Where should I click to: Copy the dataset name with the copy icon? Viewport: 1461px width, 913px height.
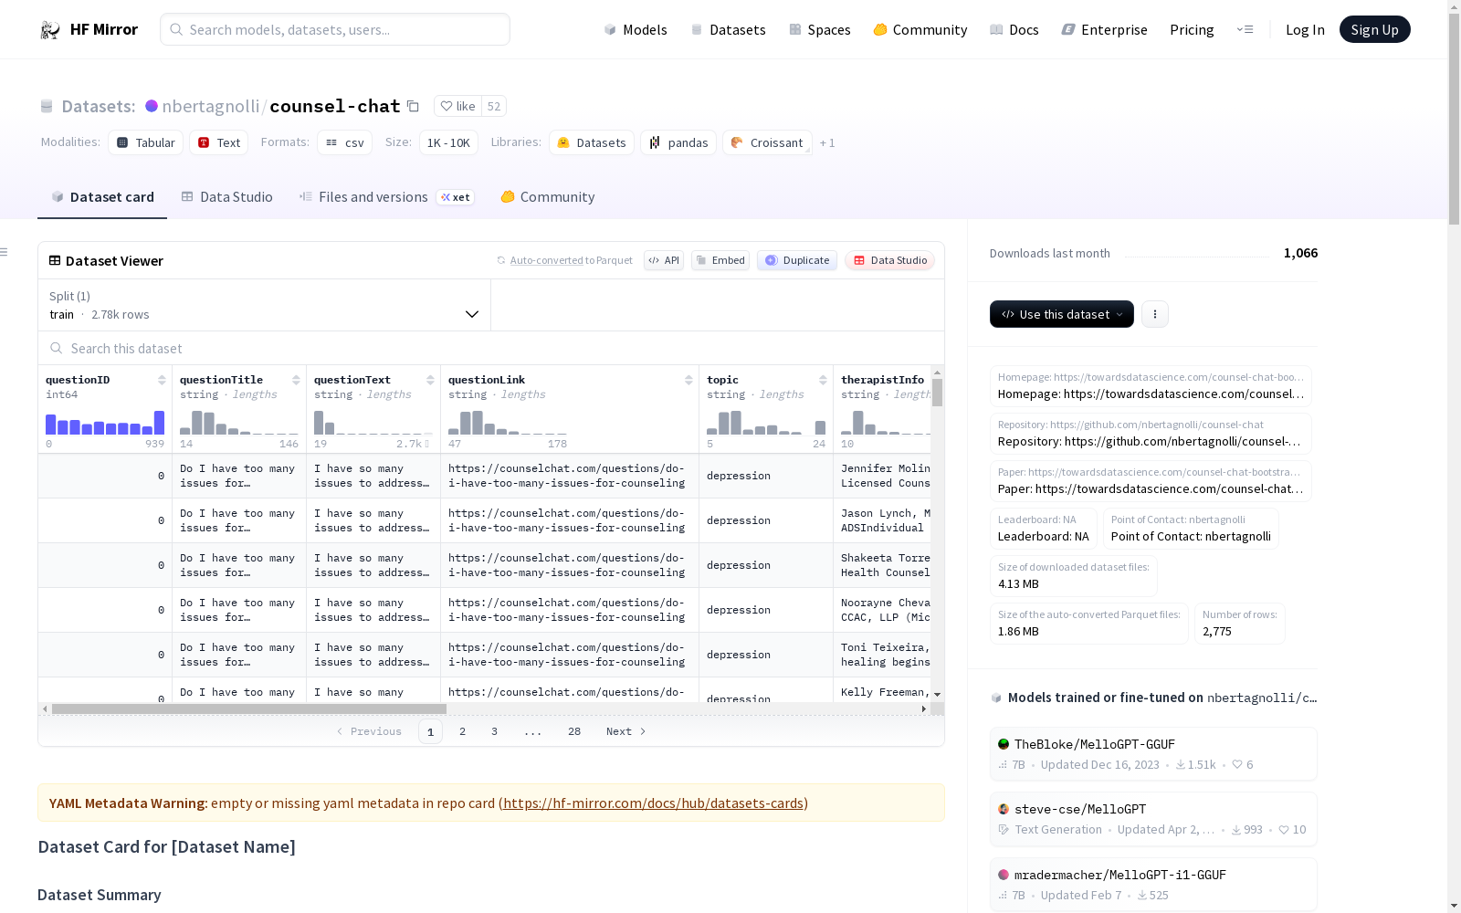coord(413,106)
